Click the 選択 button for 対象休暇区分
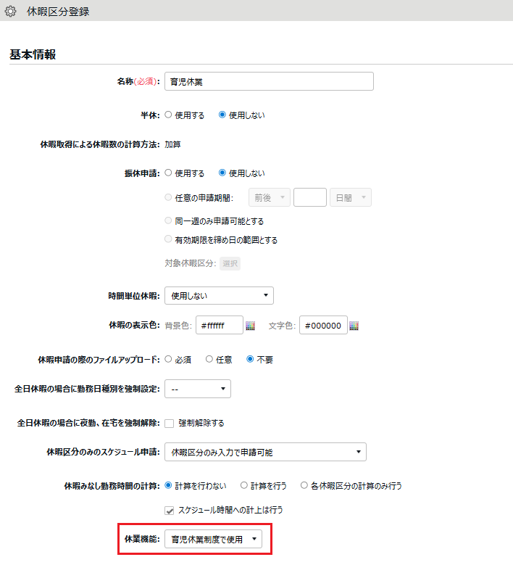Viewport: 513px width, 565px height. click(x=230, y=263)
